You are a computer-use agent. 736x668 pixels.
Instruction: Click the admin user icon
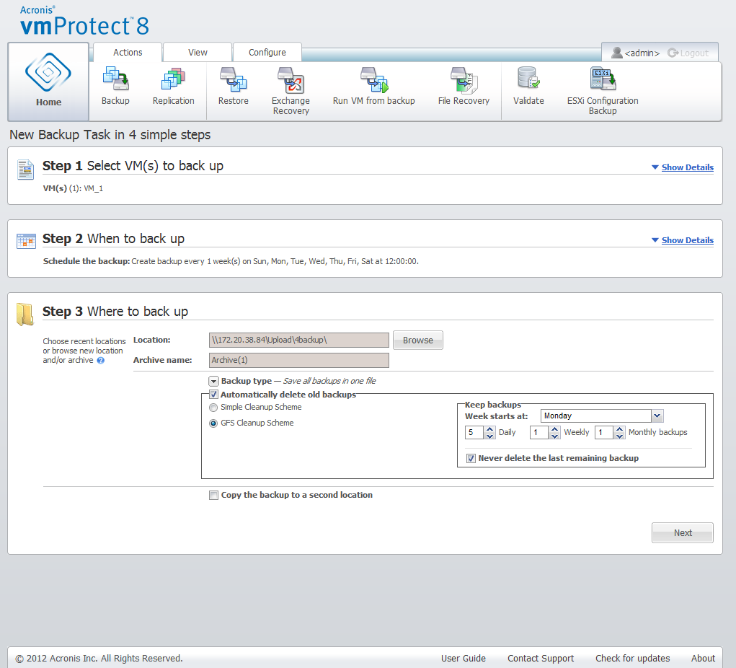click(x=617, y=53)
